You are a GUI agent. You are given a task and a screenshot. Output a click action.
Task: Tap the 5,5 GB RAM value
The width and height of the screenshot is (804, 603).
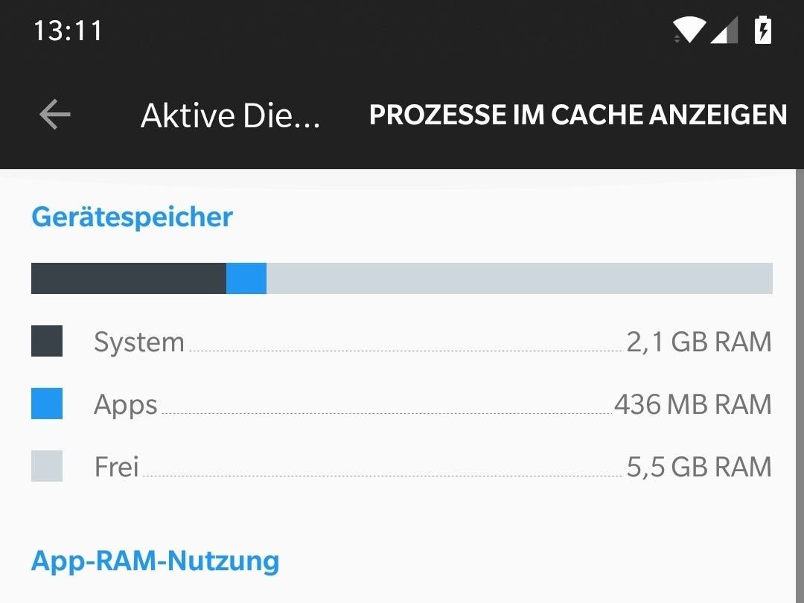tap(699, 467)
